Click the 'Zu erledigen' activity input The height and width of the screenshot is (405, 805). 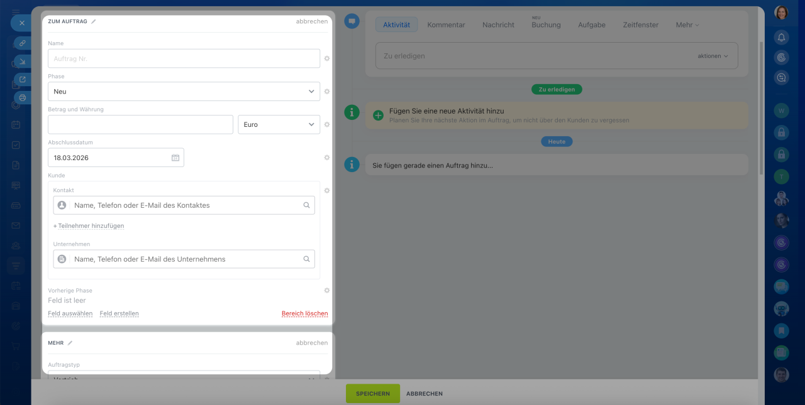(x=557, y=56)
